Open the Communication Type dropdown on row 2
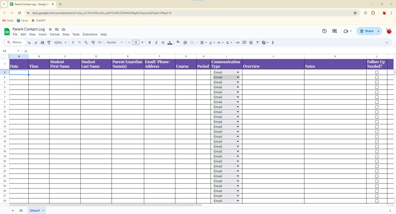Image resolution: width=396 pixels, height=214 pixels. click(x=238, y=72)
